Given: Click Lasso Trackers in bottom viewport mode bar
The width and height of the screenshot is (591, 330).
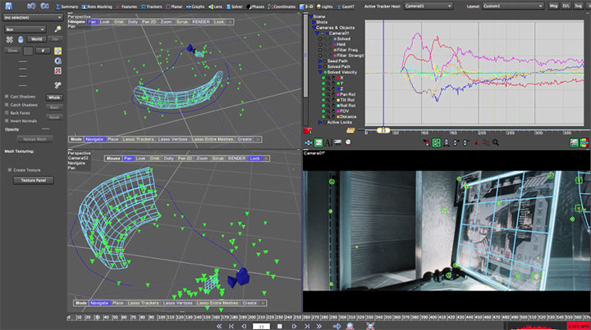Looking at the screenshot, I should pos(143,303).
